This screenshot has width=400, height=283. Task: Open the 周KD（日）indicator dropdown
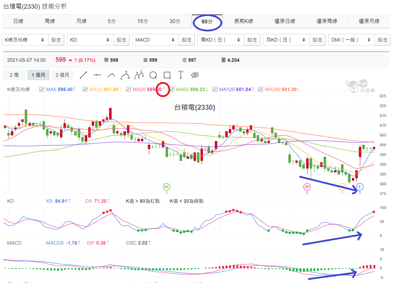221,40
